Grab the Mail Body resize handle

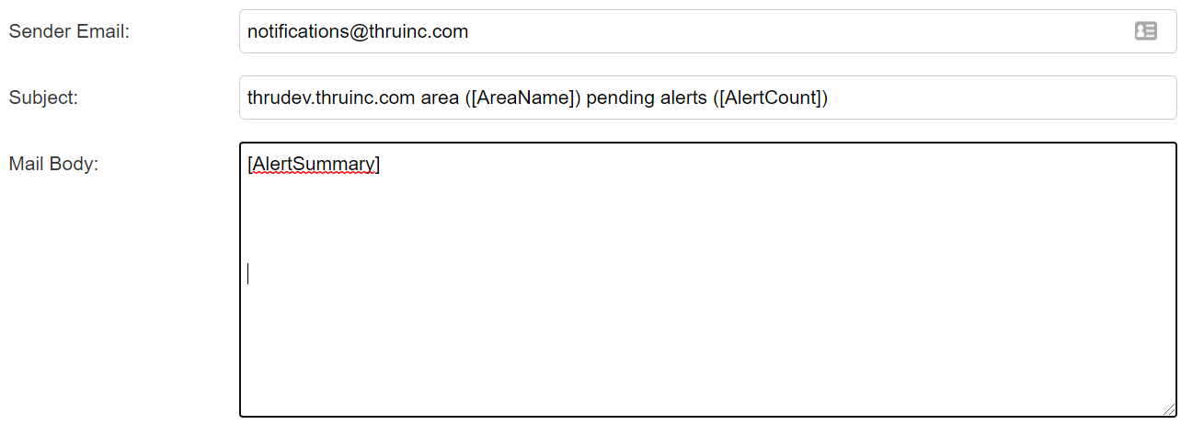(x=1169, y=409)
